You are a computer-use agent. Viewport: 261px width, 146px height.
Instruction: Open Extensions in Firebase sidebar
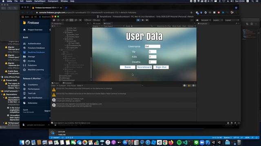33,103
